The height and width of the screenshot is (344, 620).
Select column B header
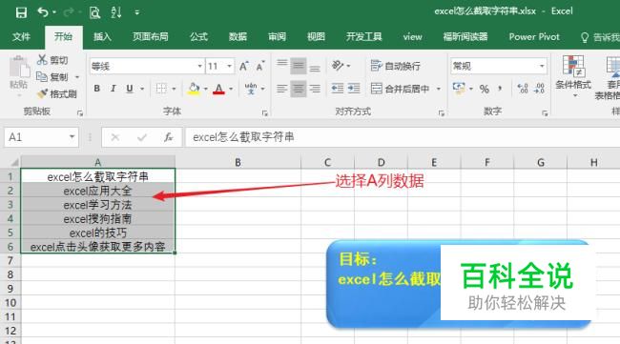[238, 162]
